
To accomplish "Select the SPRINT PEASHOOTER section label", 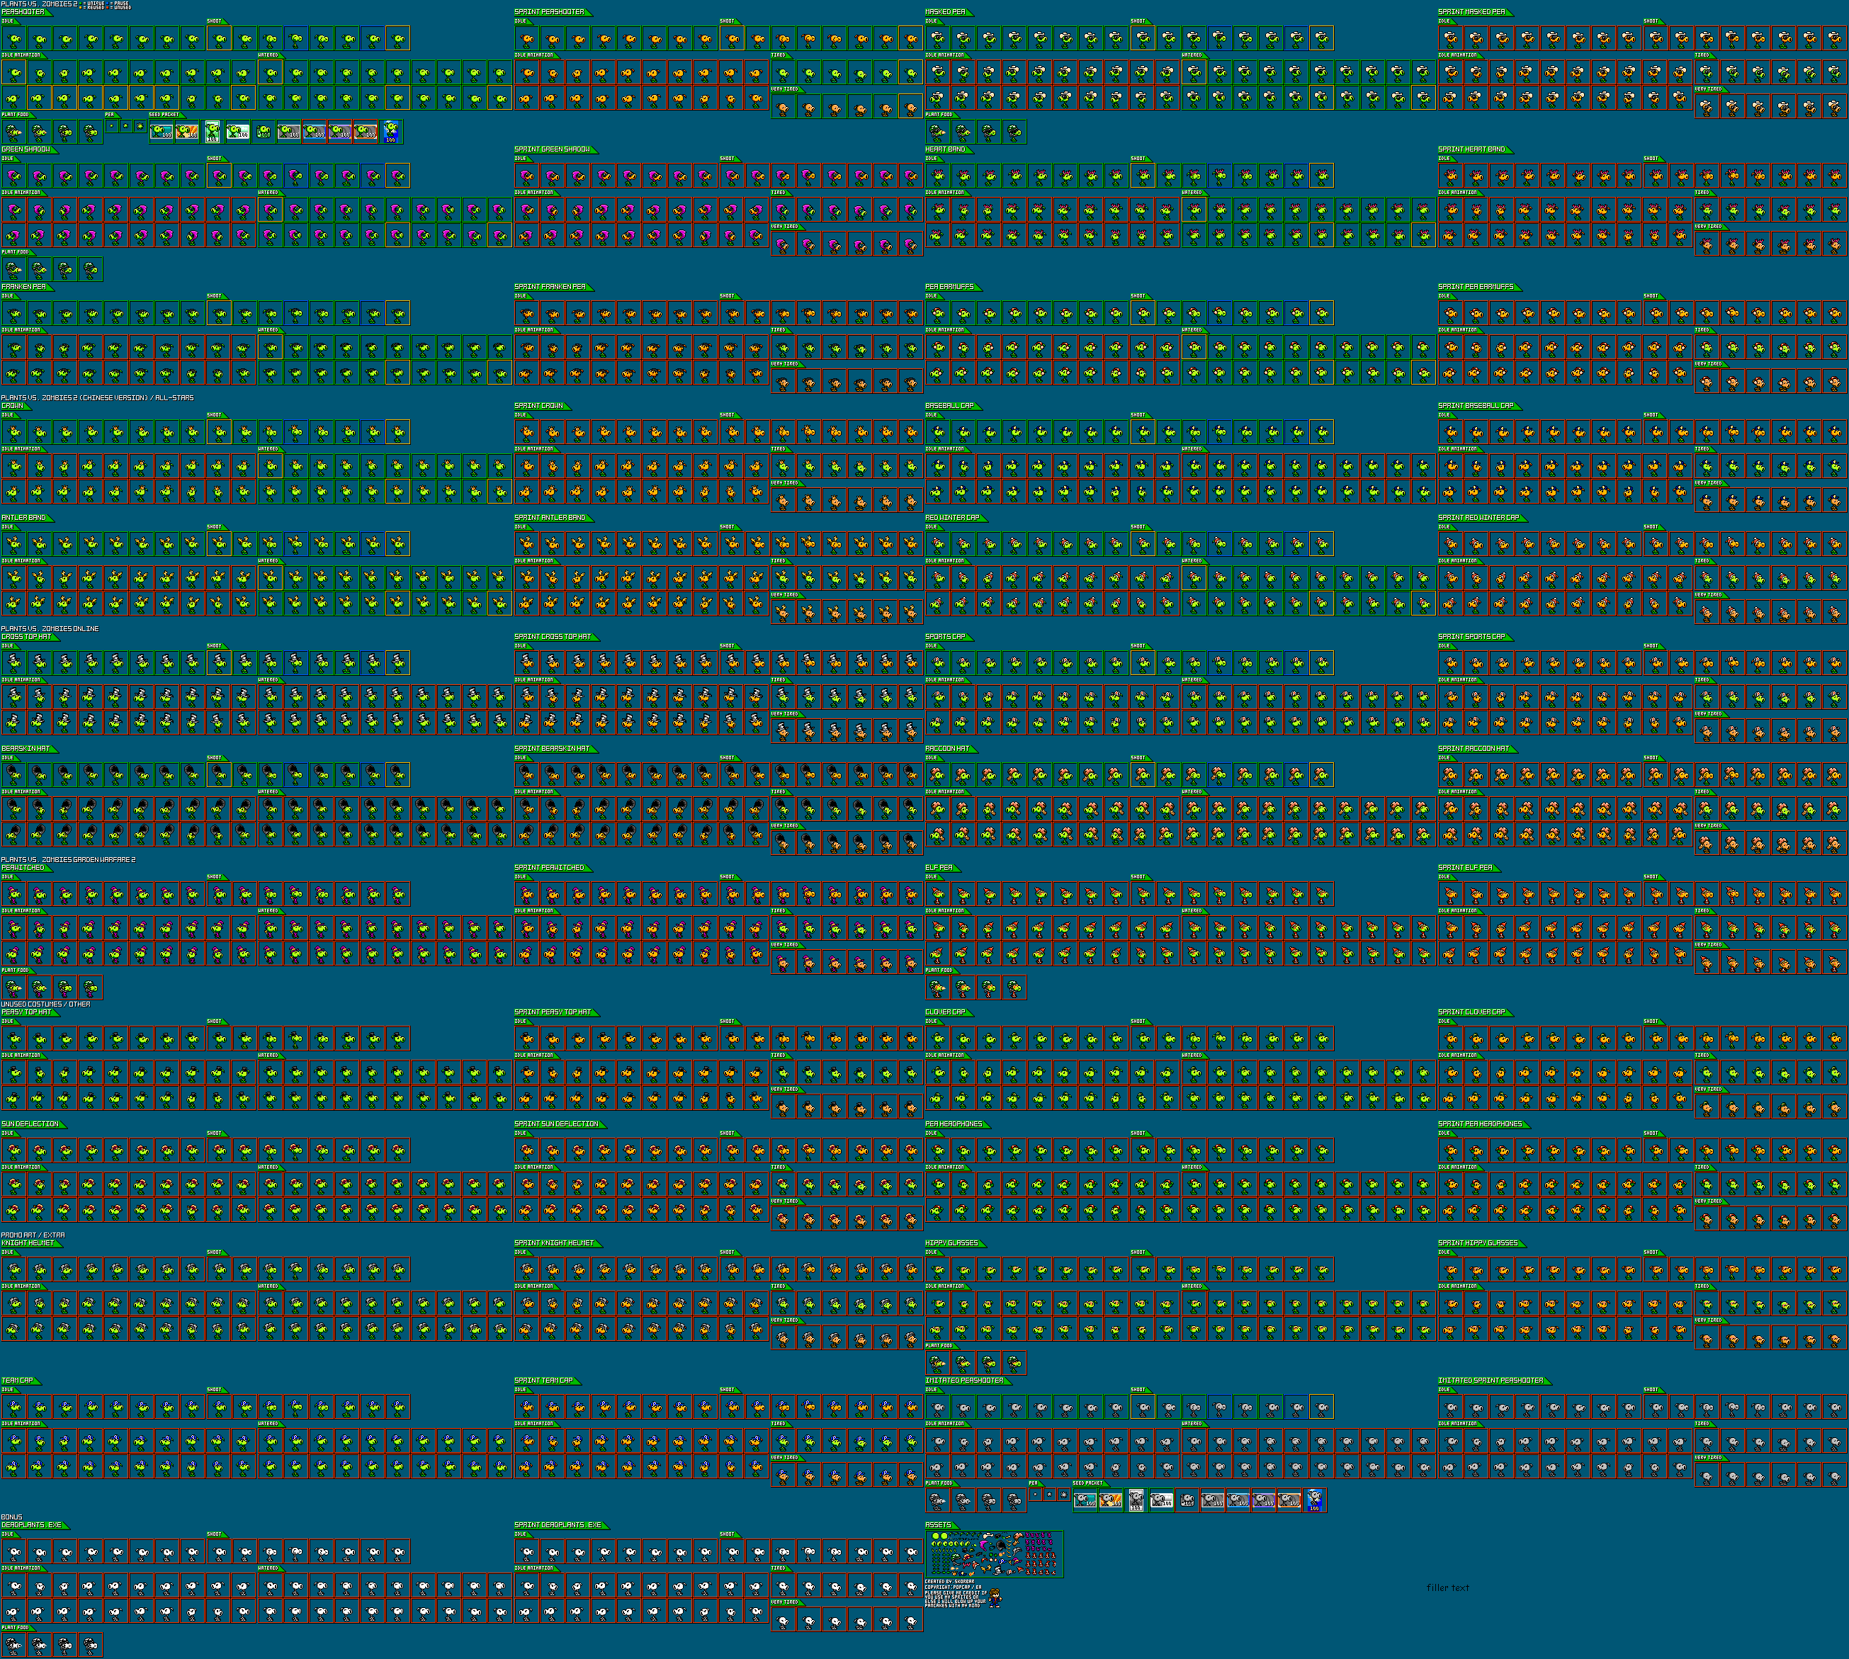I will tap(550, 12).
